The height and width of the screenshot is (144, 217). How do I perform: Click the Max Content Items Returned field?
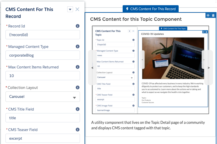43,76
